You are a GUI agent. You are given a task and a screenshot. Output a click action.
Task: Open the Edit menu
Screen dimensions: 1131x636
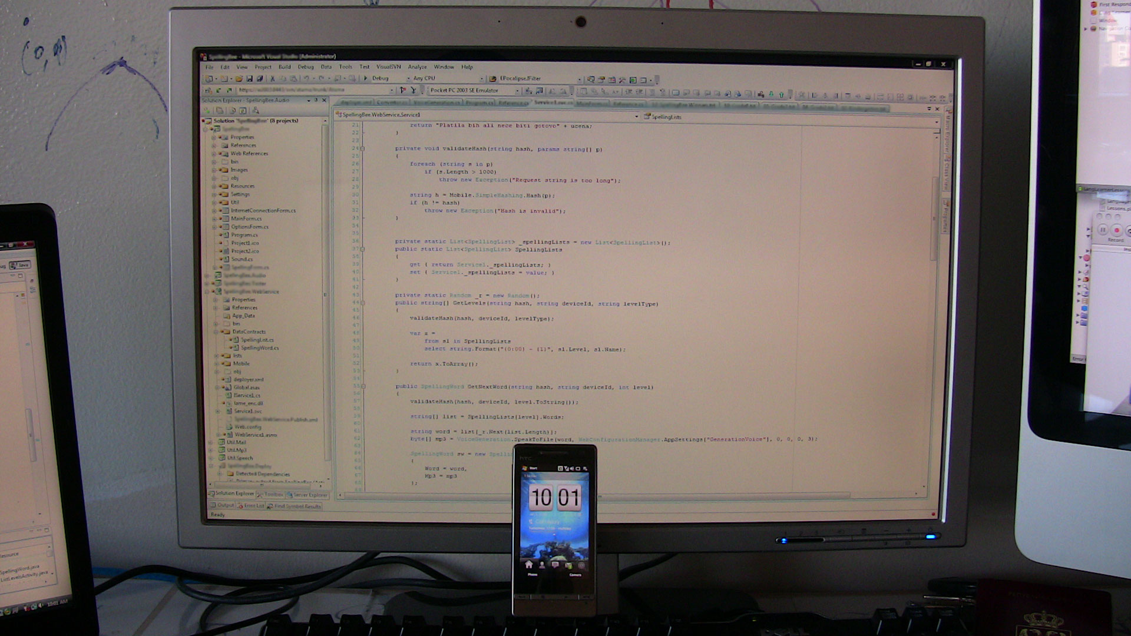(x=225, y=67)
